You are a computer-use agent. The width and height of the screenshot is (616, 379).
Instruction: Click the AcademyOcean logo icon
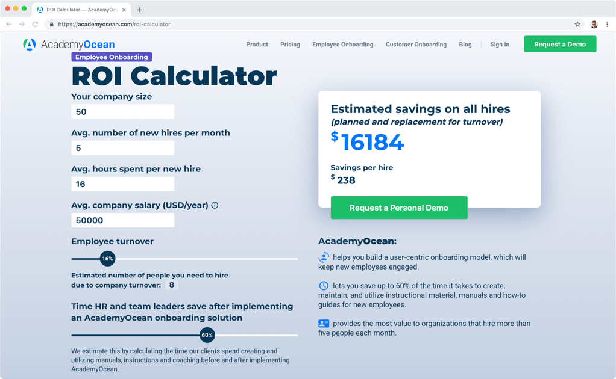coord(30,45)
